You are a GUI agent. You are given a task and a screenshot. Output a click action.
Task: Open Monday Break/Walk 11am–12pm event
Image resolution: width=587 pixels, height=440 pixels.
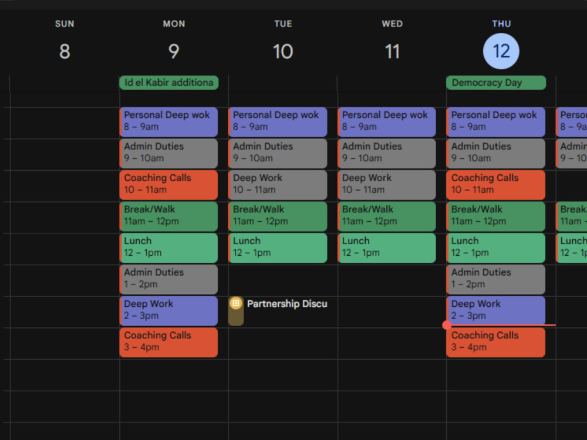coord(168,216)
